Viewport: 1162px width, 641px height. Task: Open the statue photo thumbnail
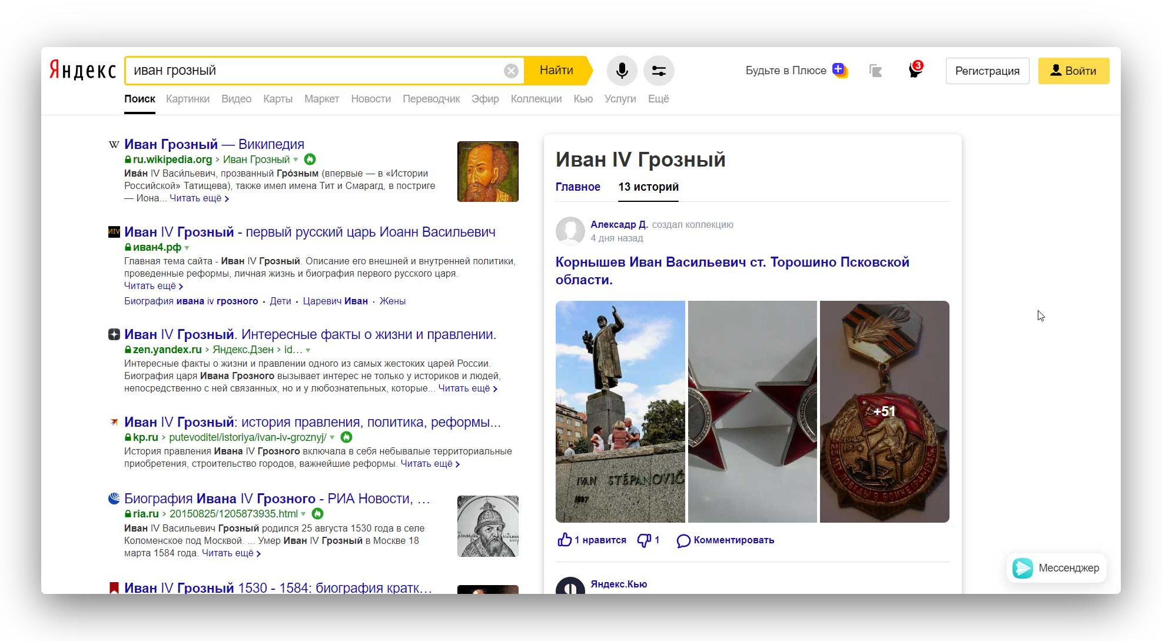tap(620, 411)
